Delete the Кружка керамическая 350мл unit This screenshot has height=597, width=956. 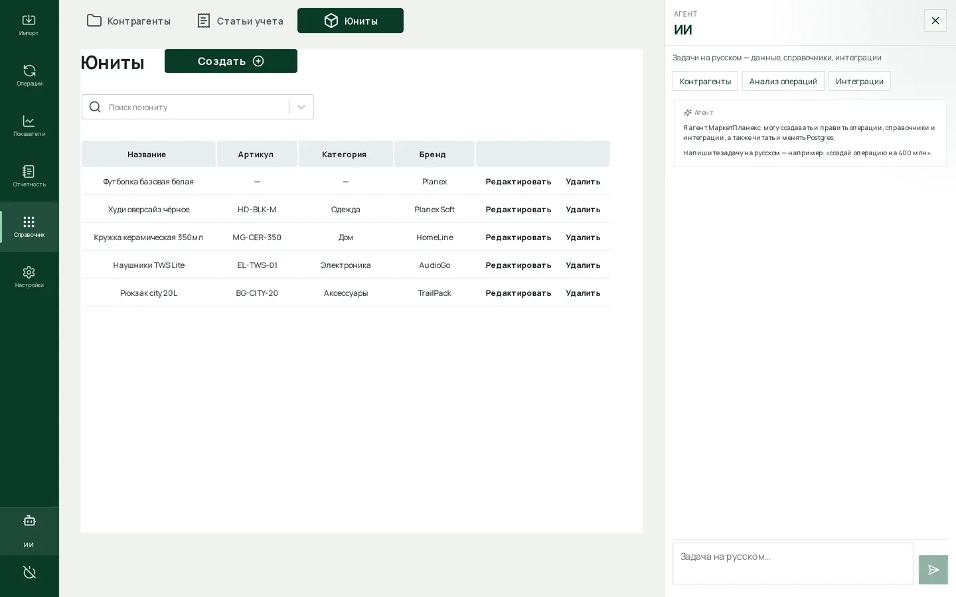pos(583,237)
